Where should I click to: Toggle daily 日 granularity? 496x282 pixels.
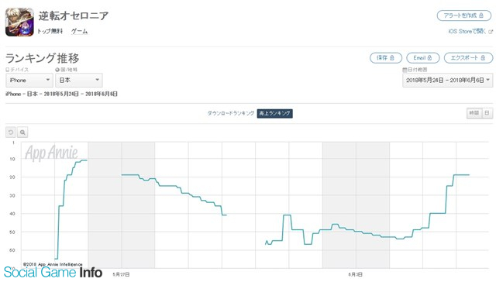click(487, 113)
